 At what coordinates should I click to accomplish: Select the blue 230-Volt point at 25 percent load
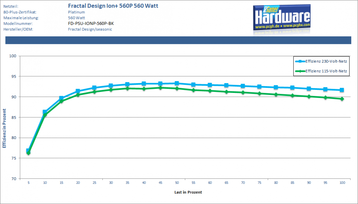click(94, 88)
